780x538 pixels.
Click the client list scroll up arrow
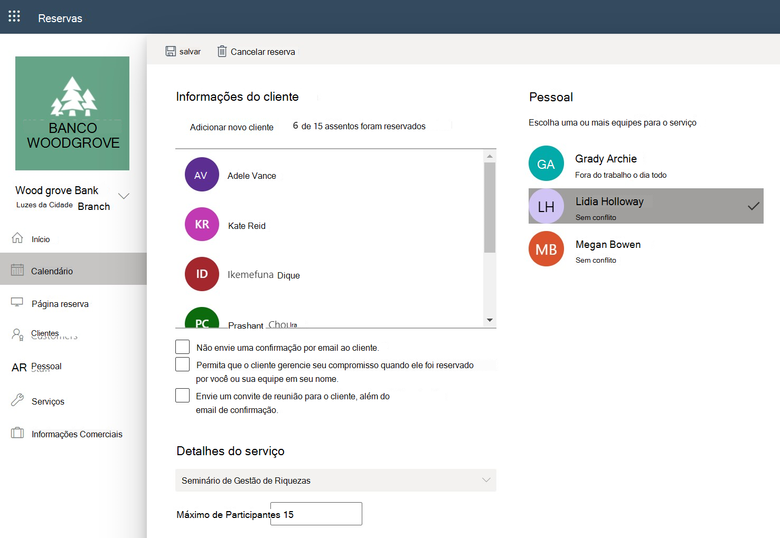click(490, 156)
